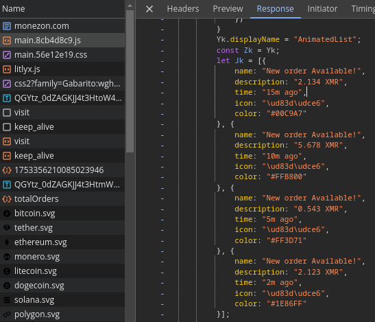Click the "const Zk = Yk;" code line
The image size is (375, 322).
click(247, 50)
